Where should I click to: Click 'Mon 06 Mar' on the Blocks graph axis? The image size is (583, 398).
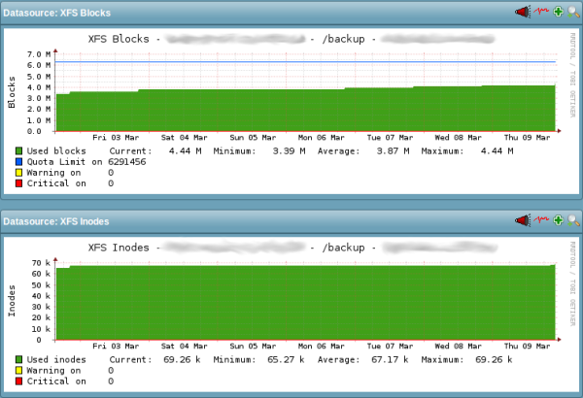[x=322, y=138]
